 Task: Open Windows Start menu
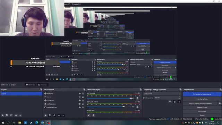(x=3, y=123)
